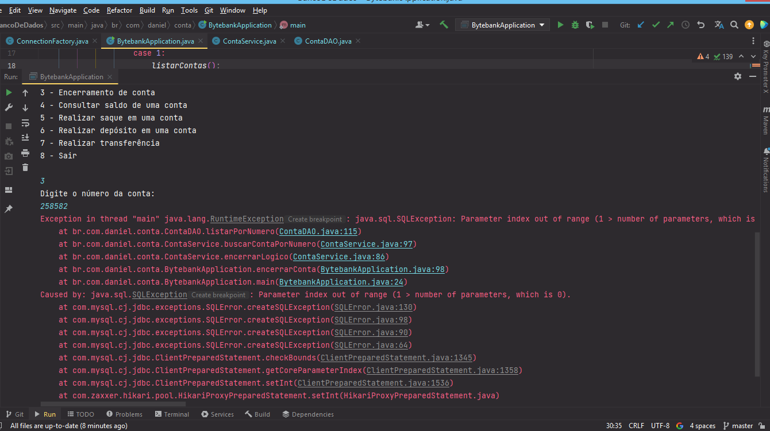
Task: Open the Git menu
Action: click(209, 10)
